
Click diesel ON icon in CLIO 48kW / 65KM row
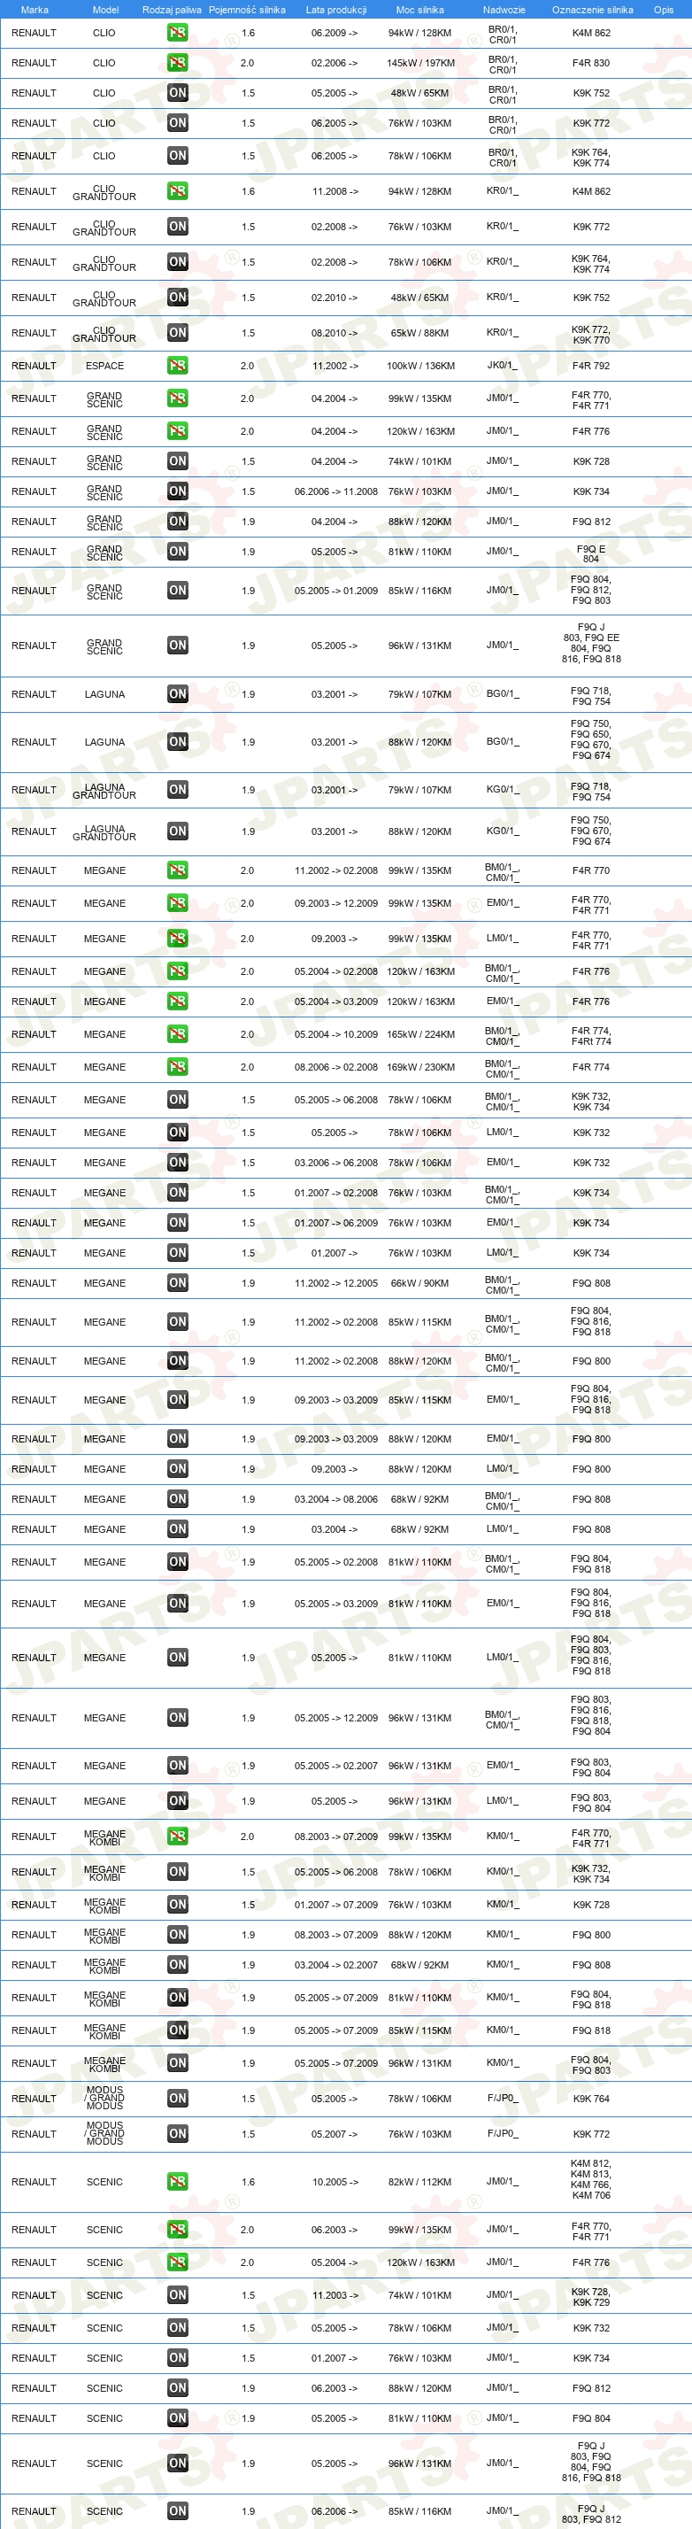coord(177,93)
